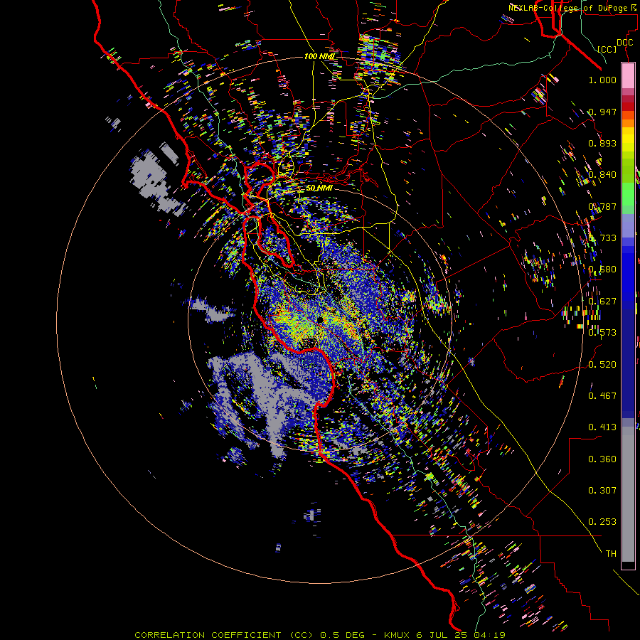Select the 0.893 scale value
Screen dimensions: 640x640
click(602, 143)
